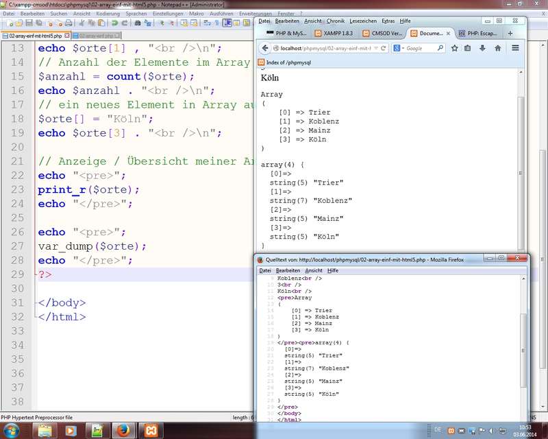Image resolution: width=548 pixels, height=439 pixels.
Task: Switch to the XAMPP 1.8.3 browser tab
Action: 332,33
